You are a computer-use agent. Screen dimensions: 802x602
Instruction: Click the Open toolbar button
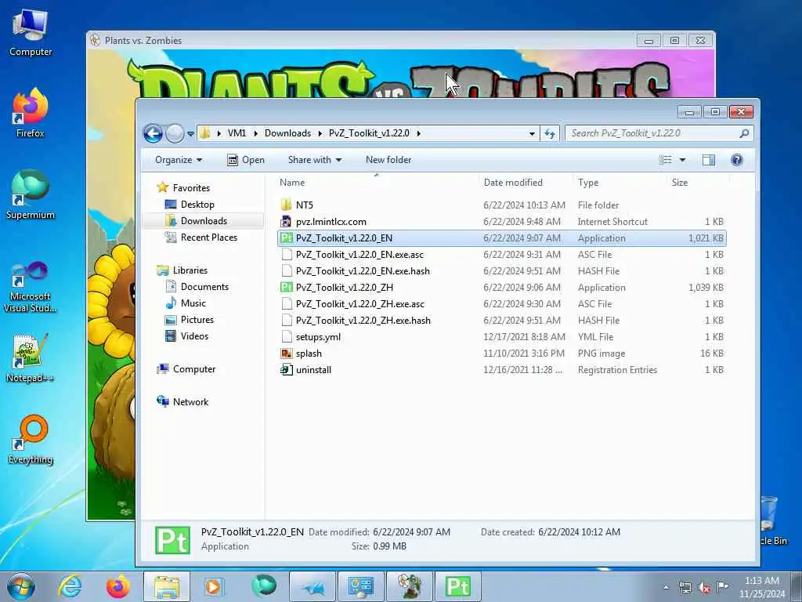point(245,160)
